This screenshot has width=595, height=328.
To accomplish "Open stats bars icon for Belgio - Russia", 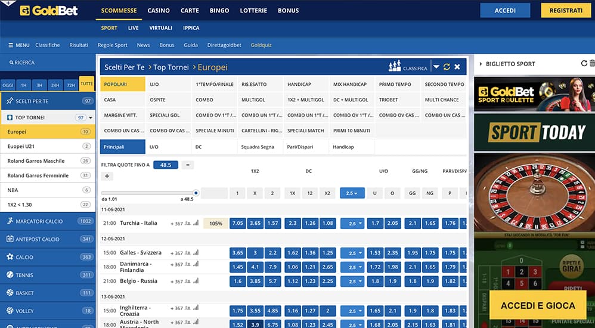I will (196, 281).
